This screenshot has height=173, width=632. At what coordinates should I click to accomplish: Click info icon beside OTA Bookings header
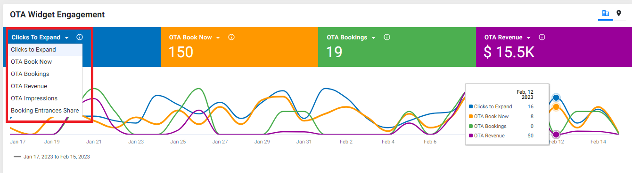point(386,37)
